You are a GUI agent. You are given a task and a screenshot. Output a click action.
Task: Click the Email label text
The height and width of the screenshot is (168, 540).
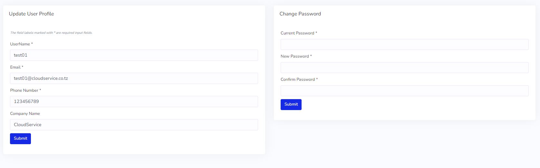pos(15,67)
